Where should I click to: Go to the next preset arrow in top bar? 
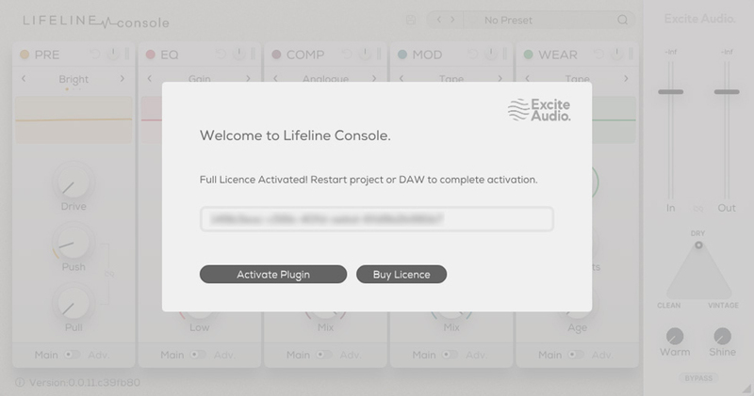tap(452, 20)
